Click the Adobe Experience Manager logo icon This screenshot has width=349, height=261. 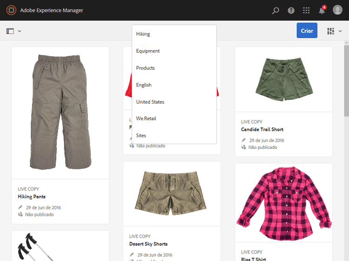11,10
